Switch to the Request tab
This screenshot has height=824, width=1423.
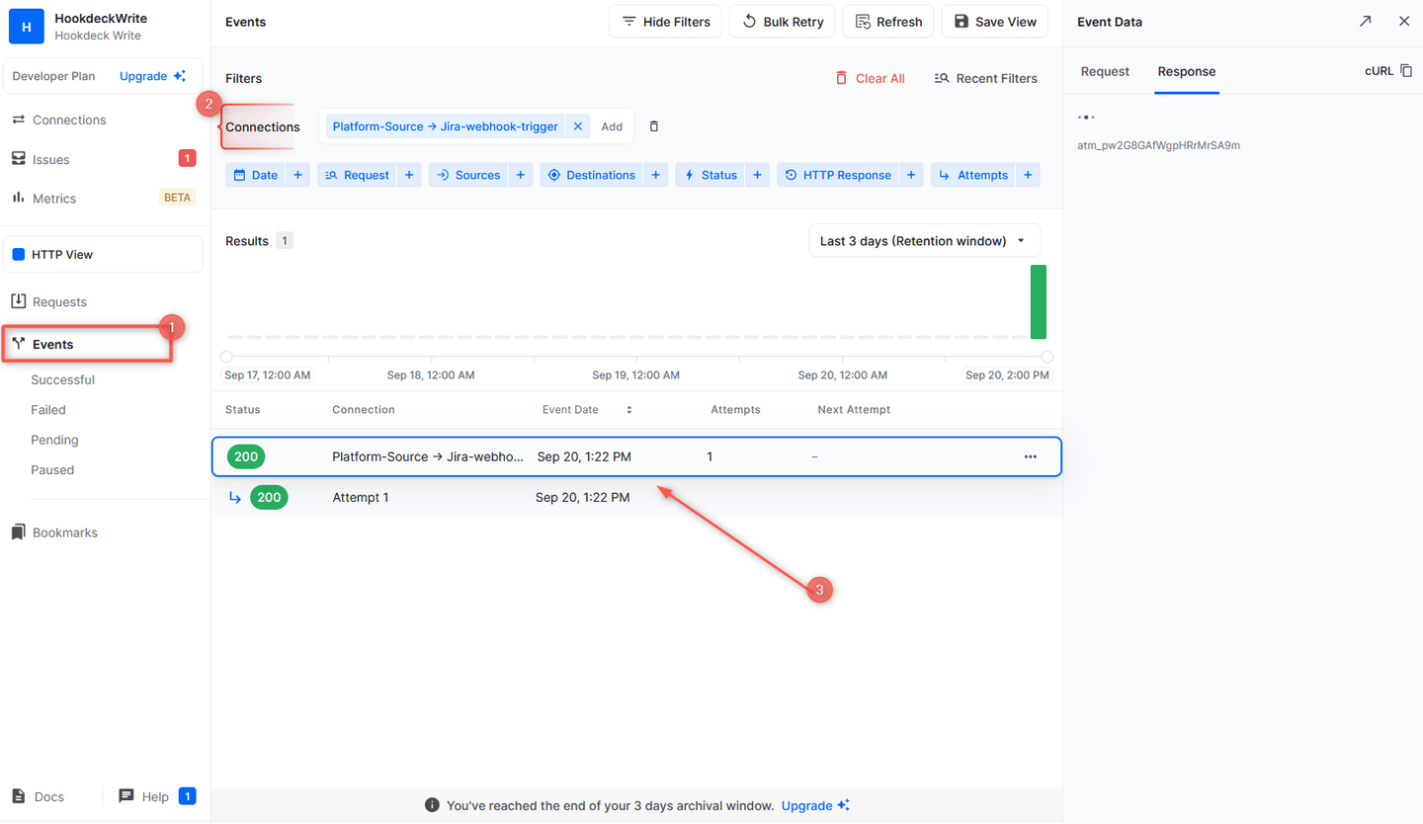(x=1104, y=71)
